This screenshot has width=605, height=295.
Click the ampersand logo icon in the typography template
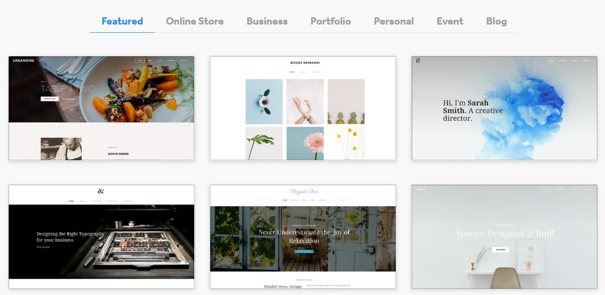click(100, 191)
